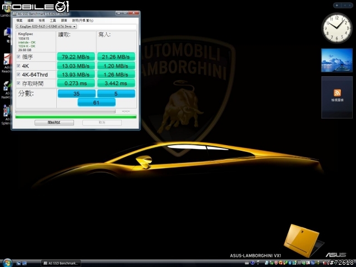The width and height of the screenshot is (356, 267).
Task: Open the KingSpec drive selection dropdown
Action: tap(46, 26)
